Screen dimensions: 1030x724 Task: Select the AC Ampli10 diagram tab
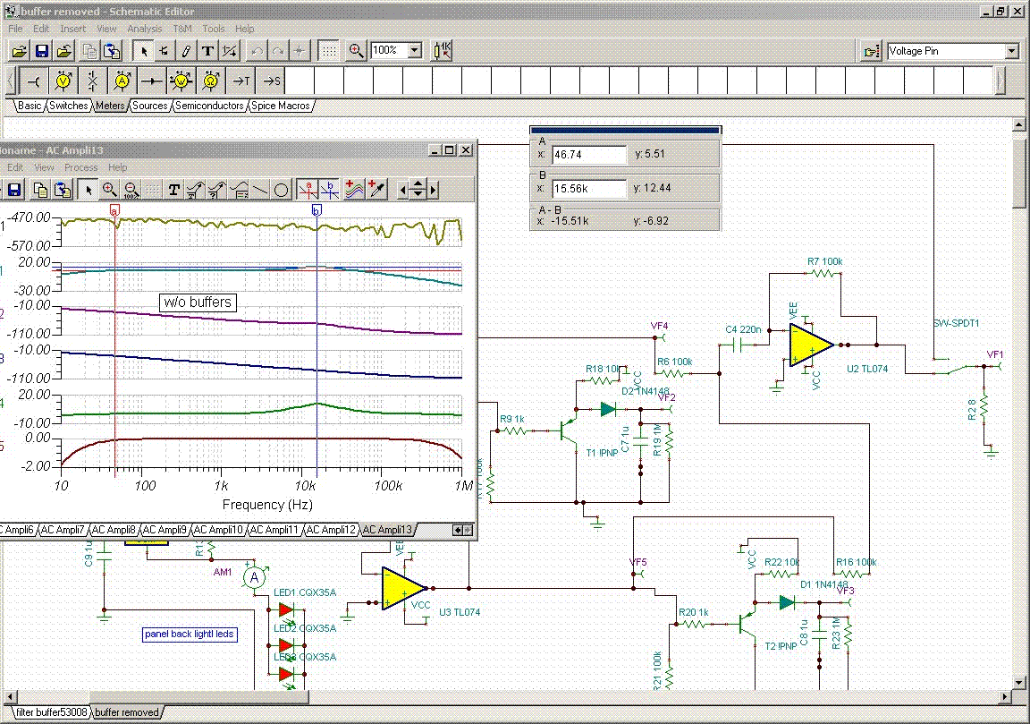[x=217, y=530]
